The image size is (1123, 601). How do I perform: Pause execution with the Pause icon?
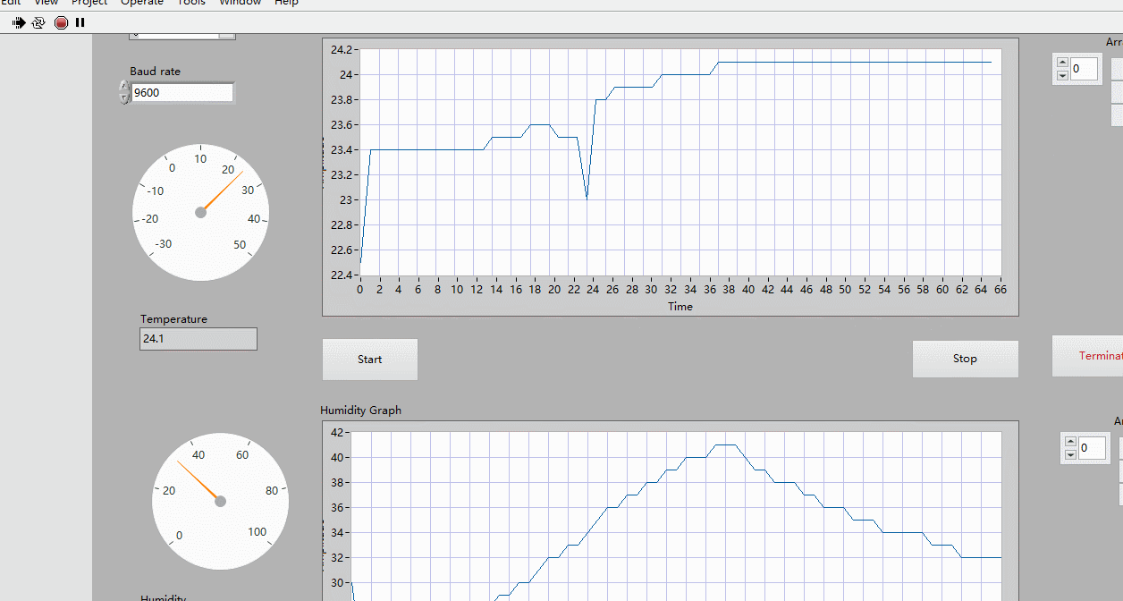[x=80, y=23]
